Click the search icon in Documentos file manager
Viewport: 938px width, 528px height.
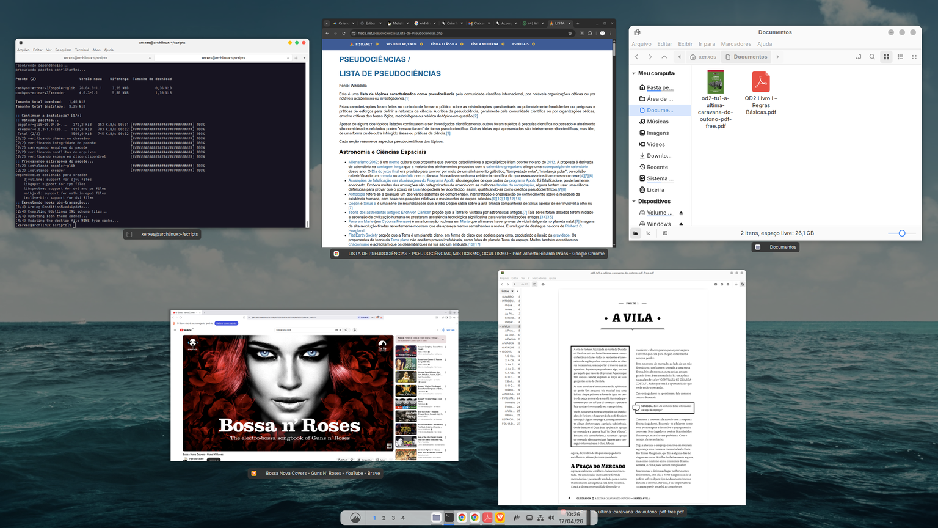[872, 57]
